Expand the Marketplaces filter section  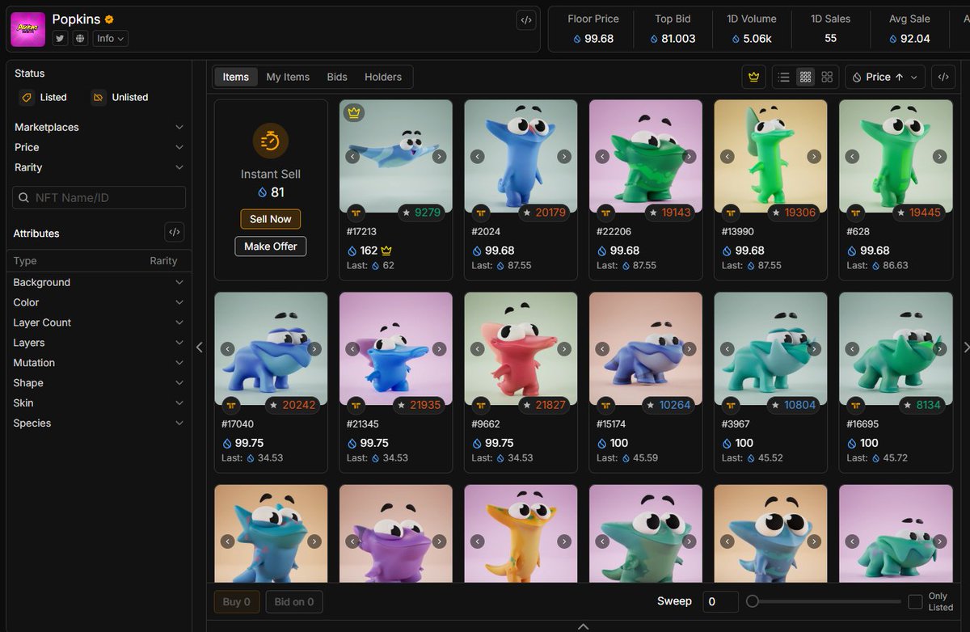99,127
